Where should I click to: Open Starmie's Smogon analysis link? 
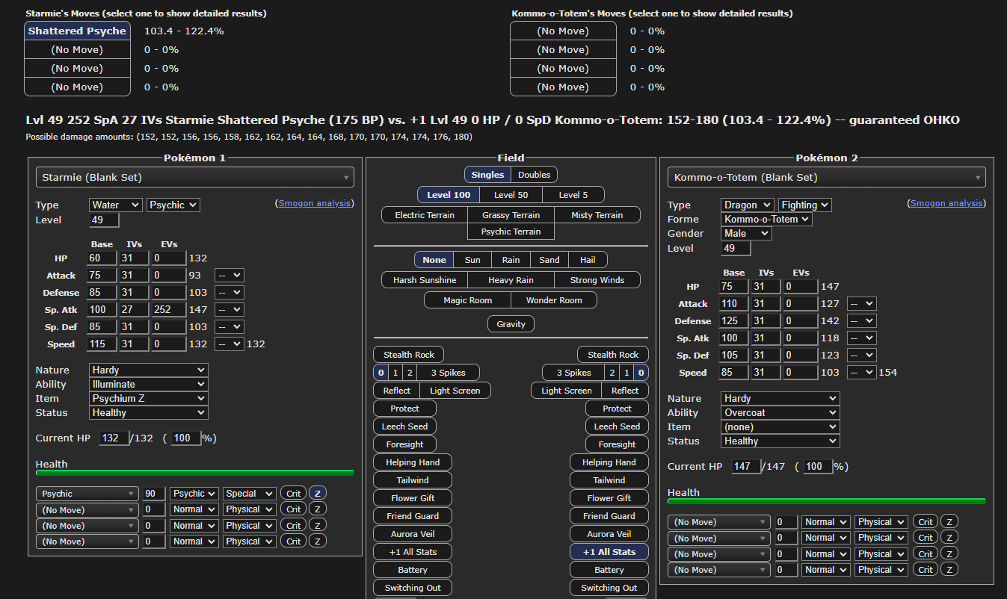[x=315, y=203]
